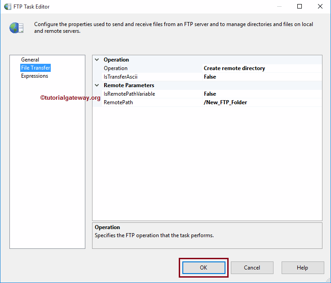Click the IsTransferAscii property name
This screenshot has height=283, width=331.
120,77
